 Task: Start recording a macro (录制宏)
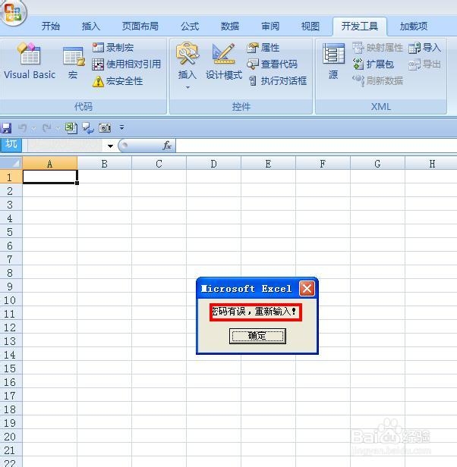click(113, 47)
